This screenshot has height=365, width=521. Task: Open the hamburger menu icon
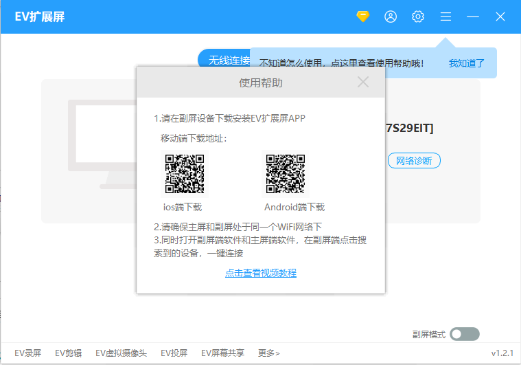445,16
